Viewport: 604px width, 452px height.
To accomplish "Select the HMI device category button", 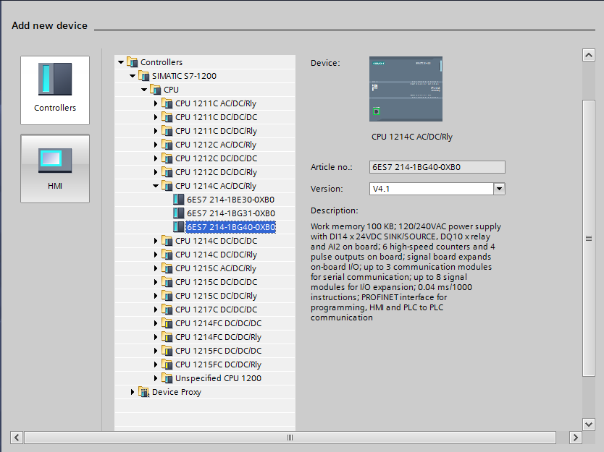I will click(55, 169).
